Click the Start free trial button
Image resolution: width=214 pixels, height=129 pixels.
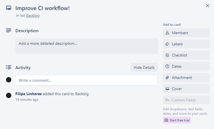click(x=177, y=120)
